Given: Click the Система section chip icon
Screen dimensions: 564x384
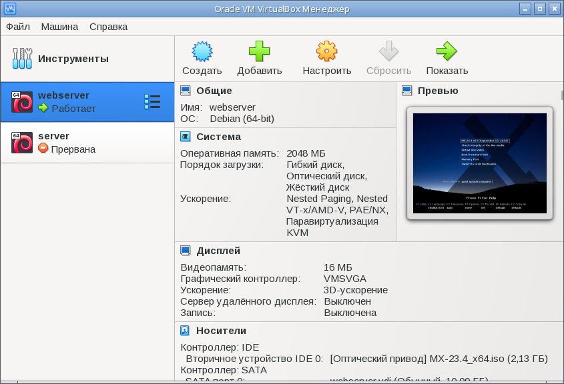Looking at the screenshot, I should pos(186,137).
